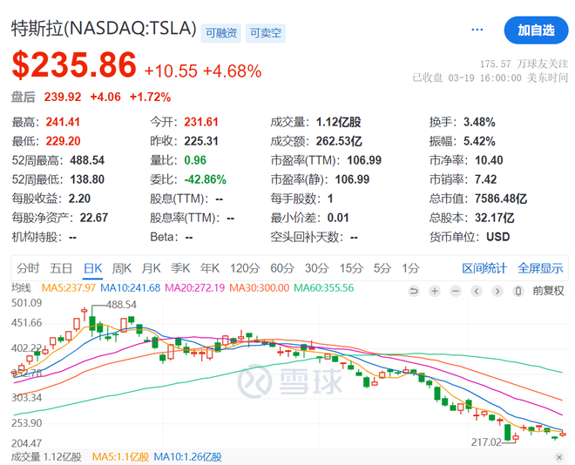Click the 可卖空 tag
Screen dimensions: 575x465
point(265,33)
